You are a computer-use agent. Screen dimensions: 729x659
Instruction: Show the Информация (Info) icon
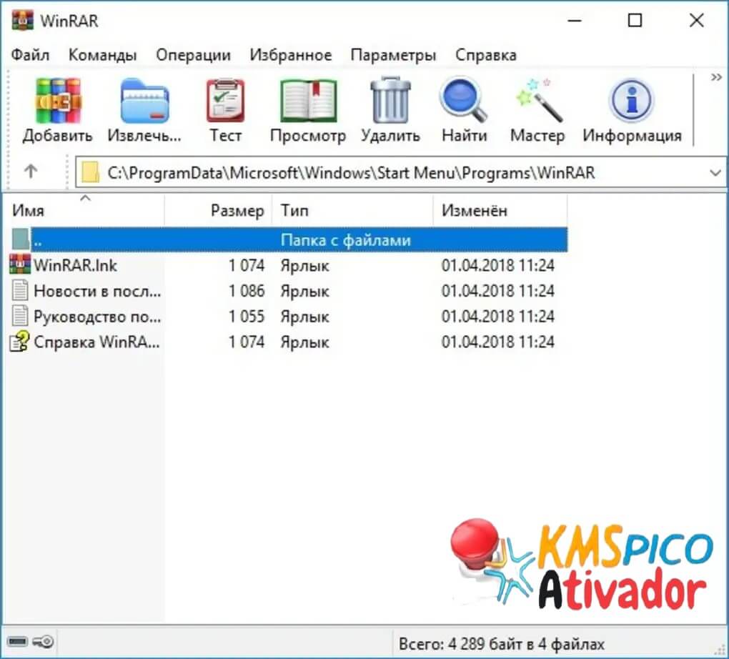(632, 101)
